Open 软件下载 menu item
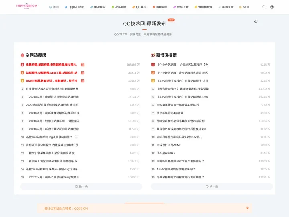This screenshot has height=217, width=289. click(x=181, y=7)
